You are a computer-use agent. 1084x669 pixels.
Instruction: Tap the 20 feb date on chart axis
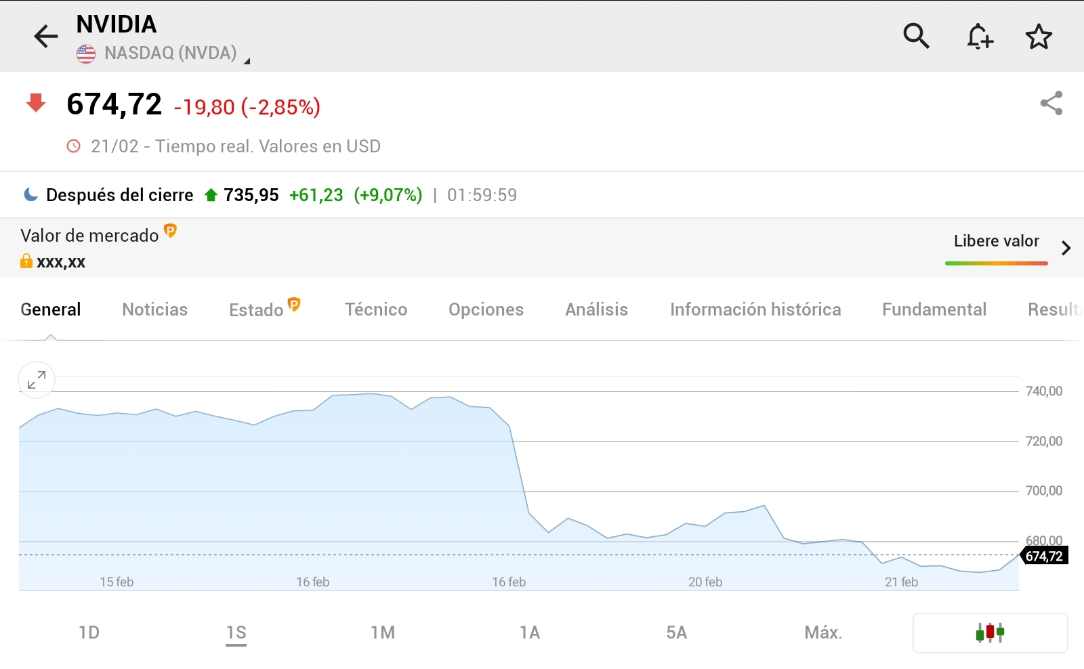pos(705,582)
